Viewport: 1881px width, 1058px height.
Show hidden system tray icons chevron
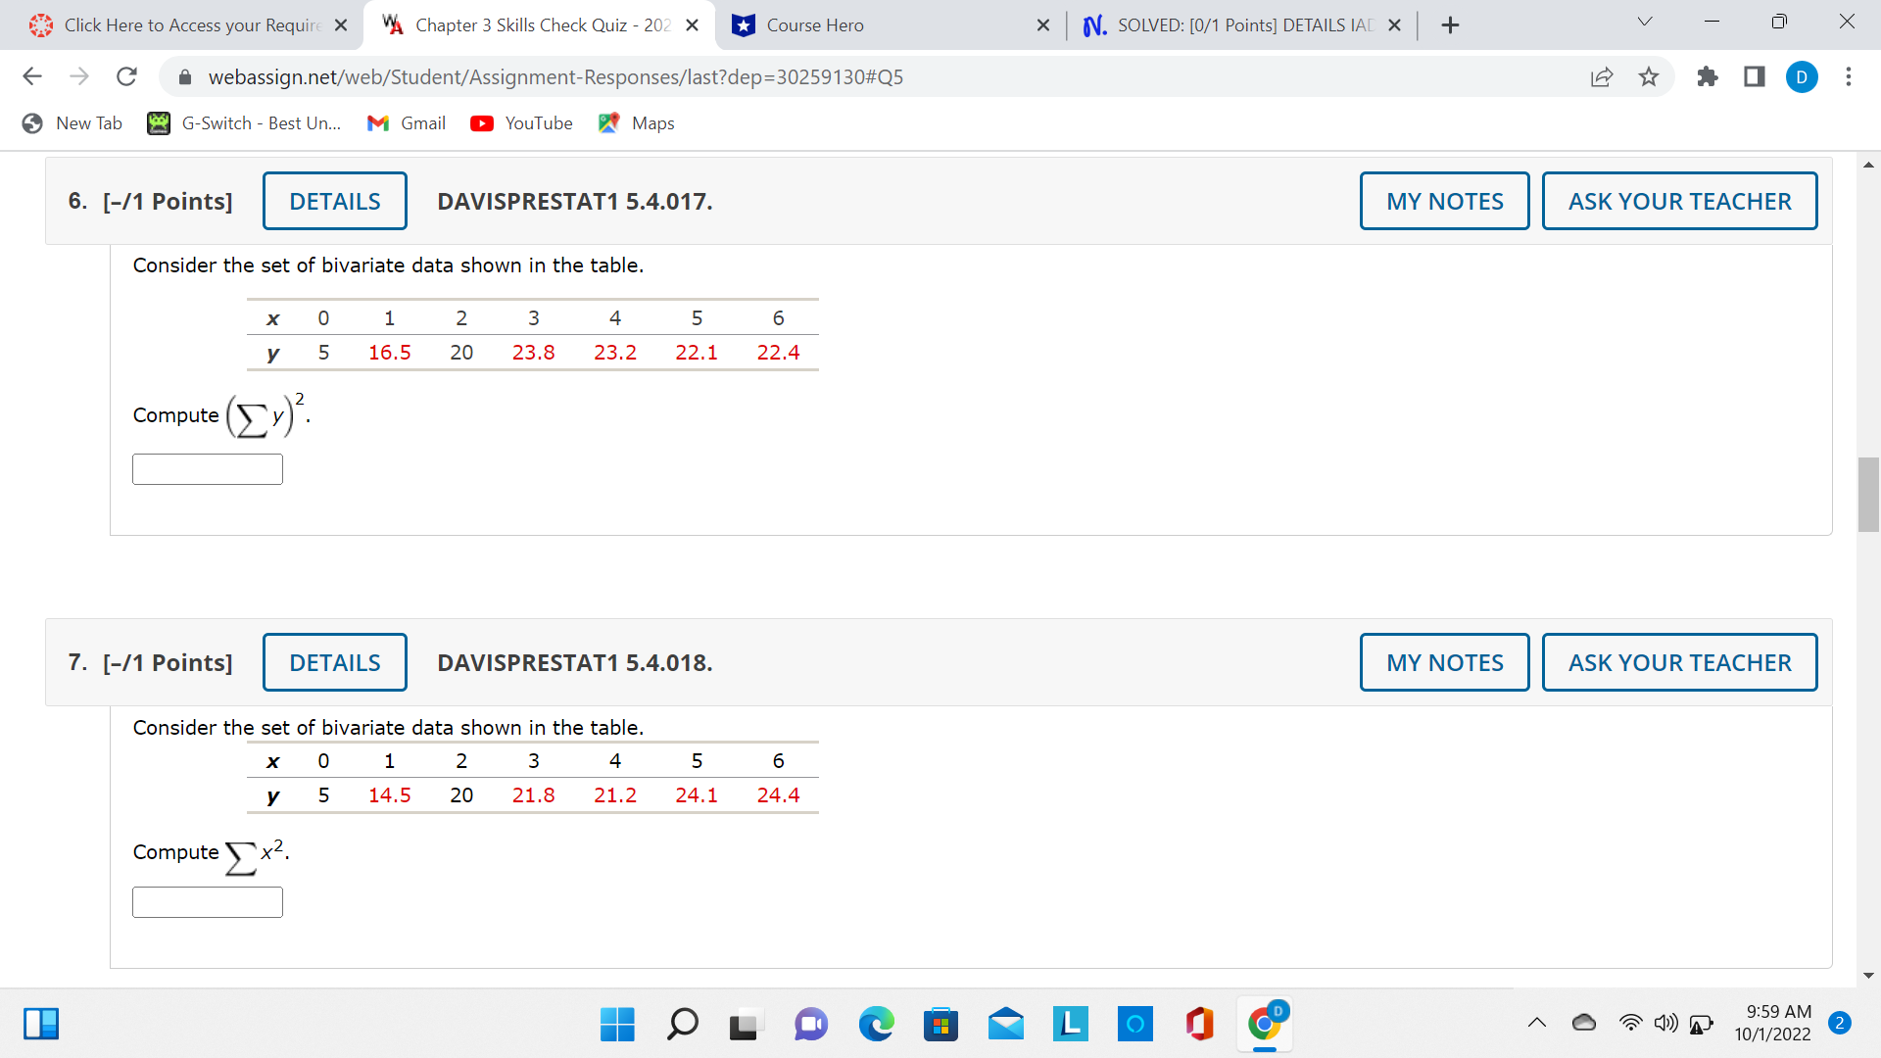[x=1537, y=1023]
